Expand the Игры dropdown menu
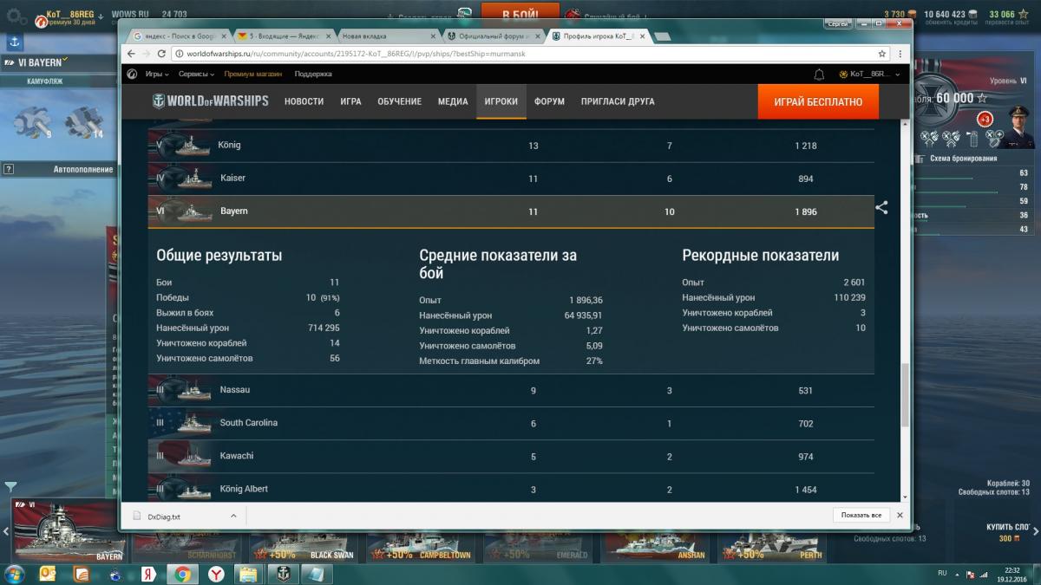Image resolution: width=1041 pixels, height=585 pixels. point(156,75)
